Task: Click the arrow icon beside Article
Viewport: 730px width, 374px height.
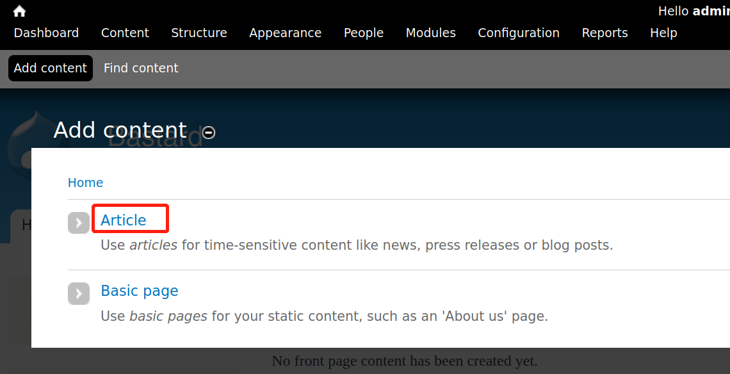Action: [x=79, y=223]
